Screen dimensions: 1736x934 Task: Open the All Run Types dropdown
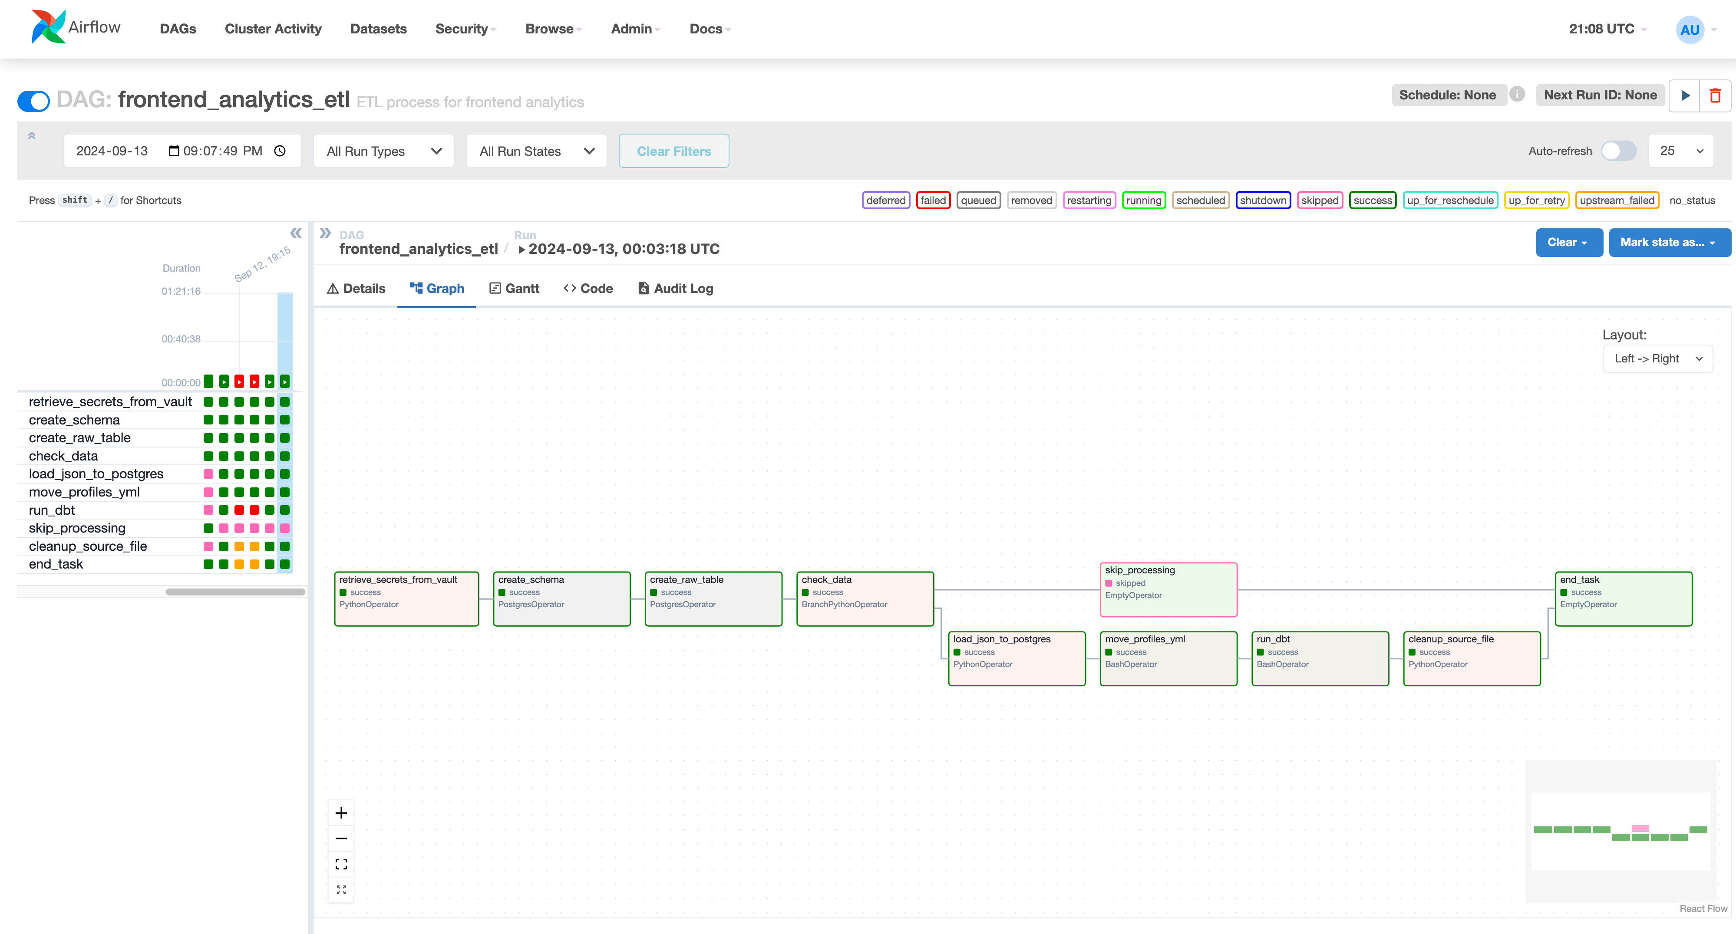[383, 151]
